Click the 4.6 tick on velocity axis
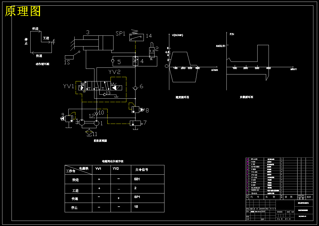The height and width of the screenshot is (226, 319). point(167,52)
